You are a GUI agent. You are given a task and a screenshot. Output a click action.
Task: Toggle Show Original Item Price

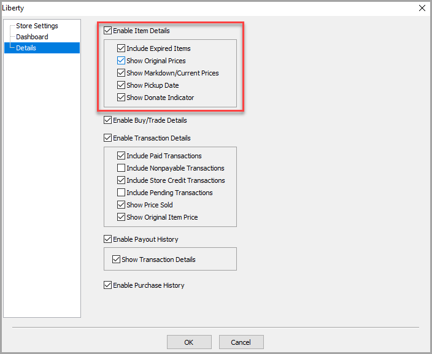[x=121, y=217]
